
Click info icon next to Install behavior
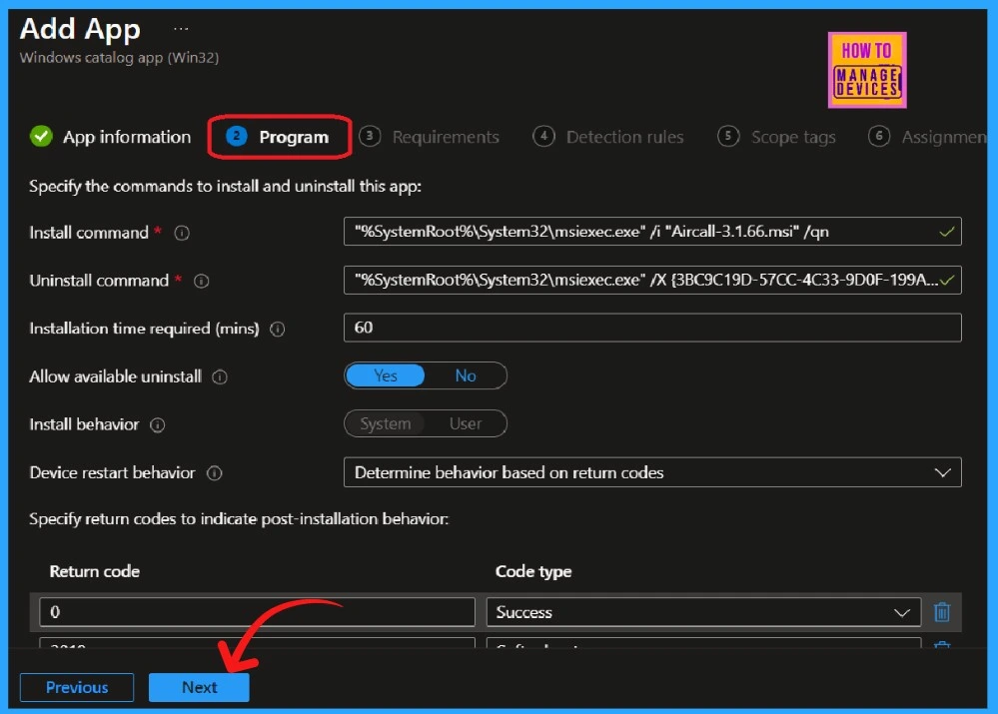pyautogui.click(x=157, y=425)
